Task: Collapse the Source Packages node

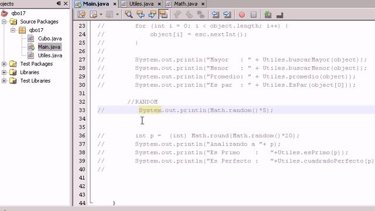Action: 4,22
